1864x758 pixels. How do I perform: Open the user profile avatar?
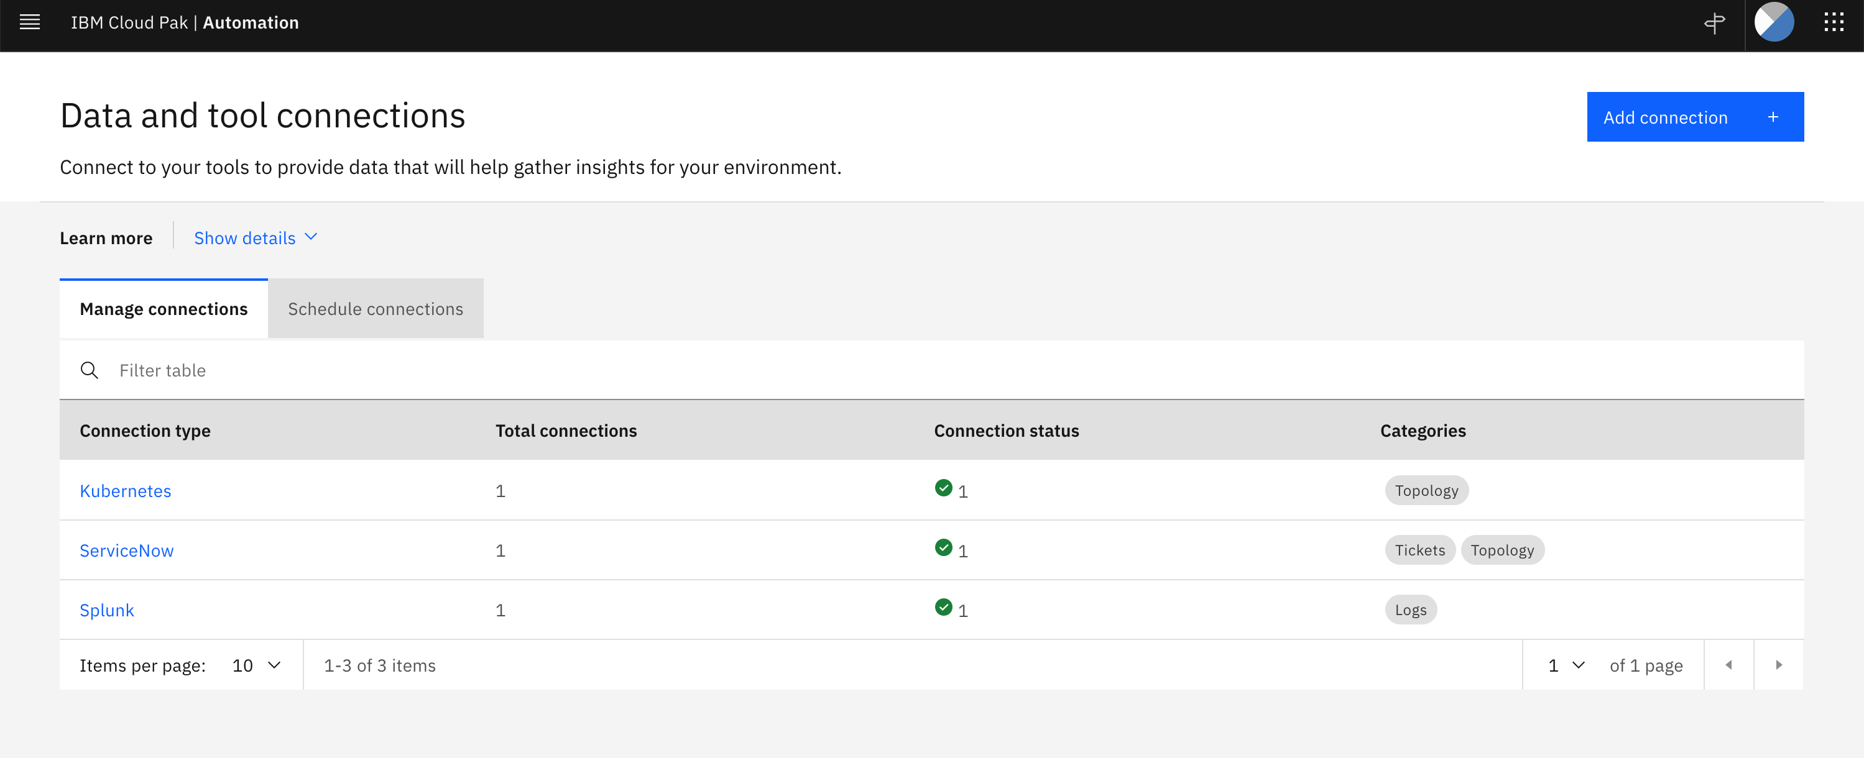[x=1774, y=22]
